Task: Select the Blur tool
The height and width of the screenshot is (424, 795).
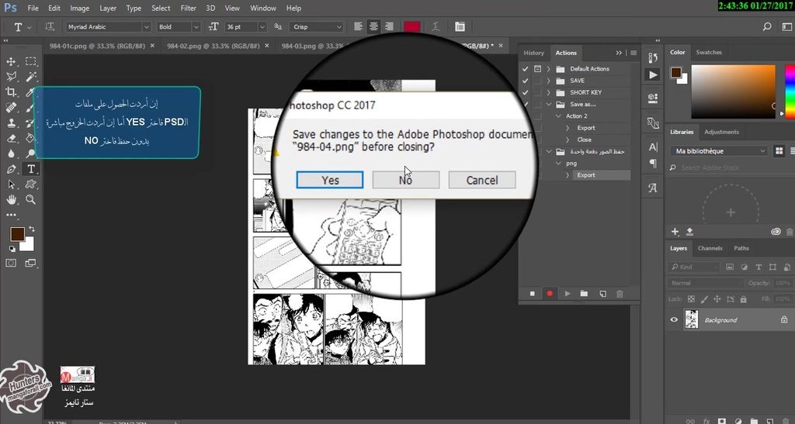Action: pos(11,153)
